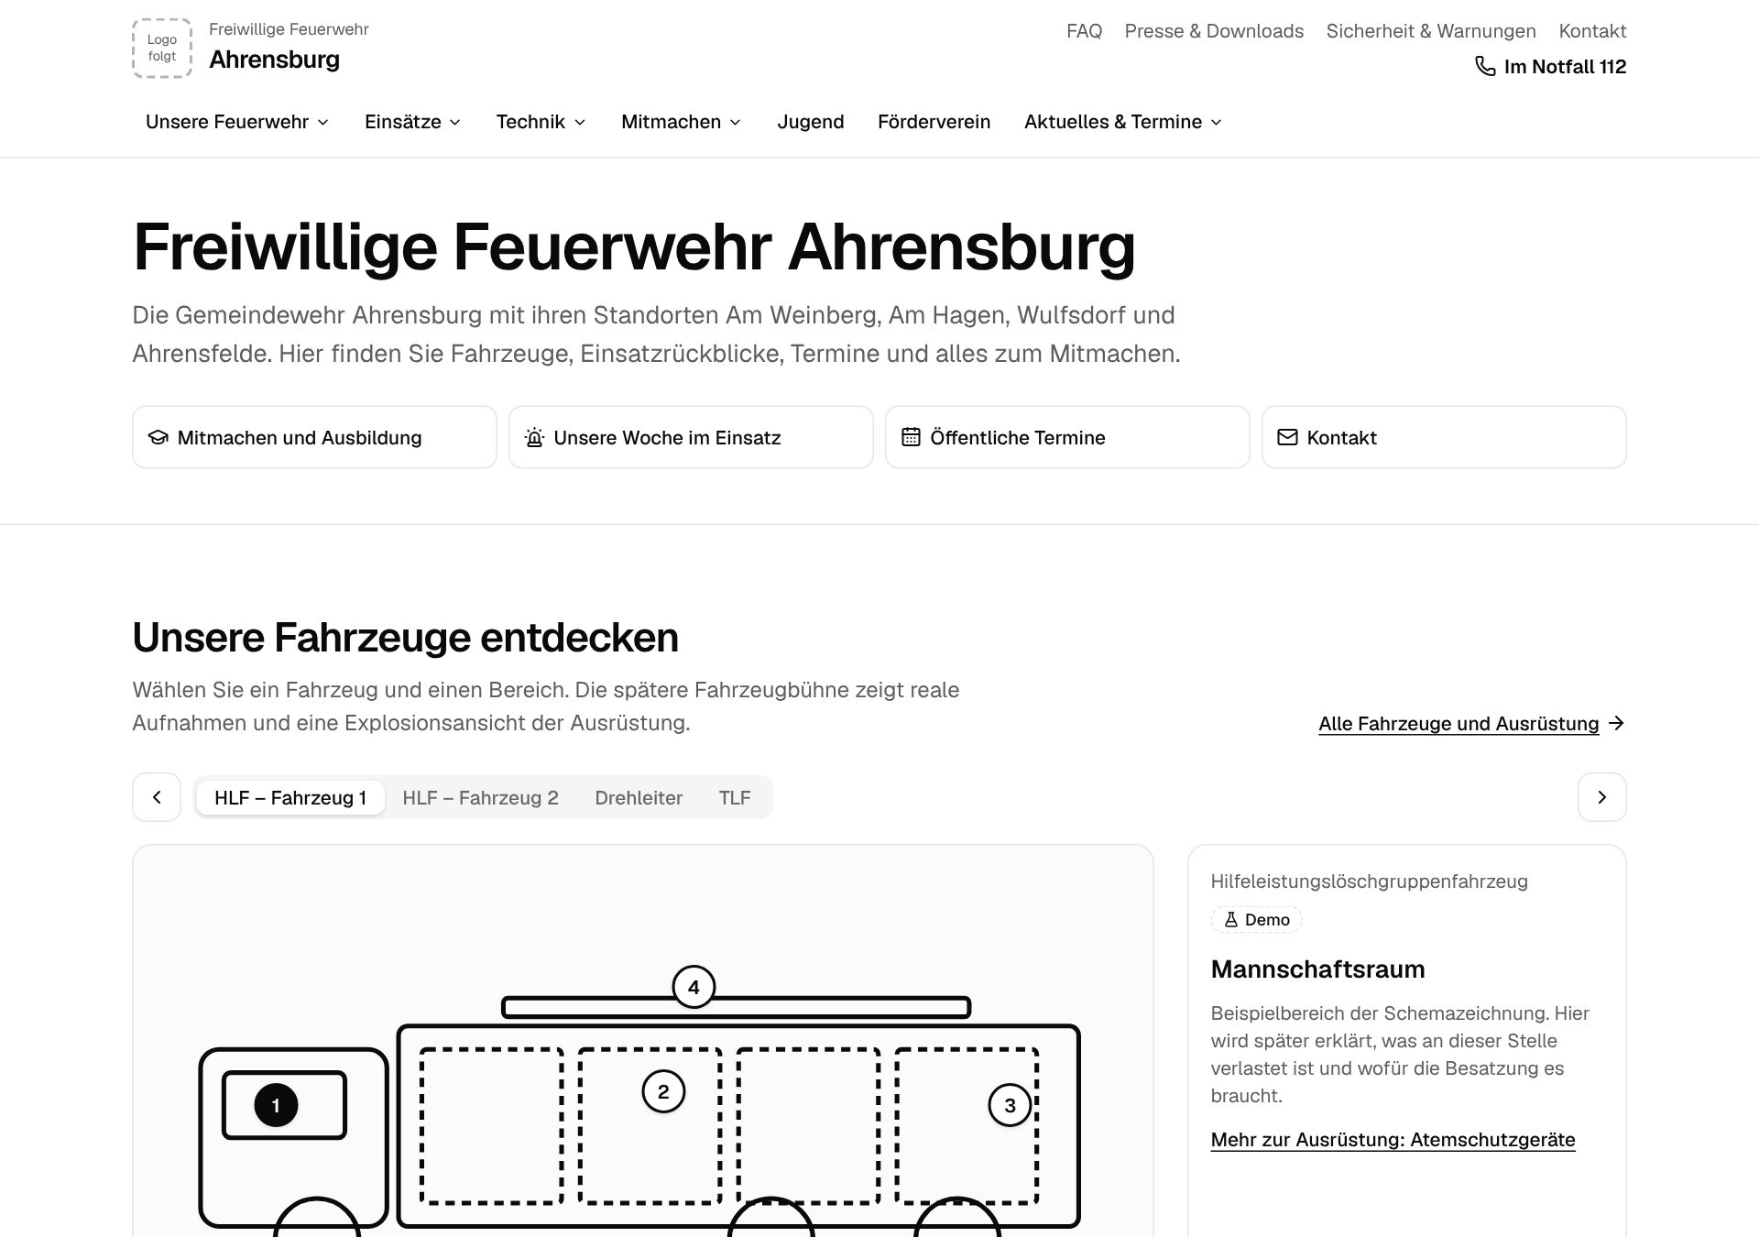Click the Ahrensburg site title
The image size is (1759, 1237).
pos(274,60)
